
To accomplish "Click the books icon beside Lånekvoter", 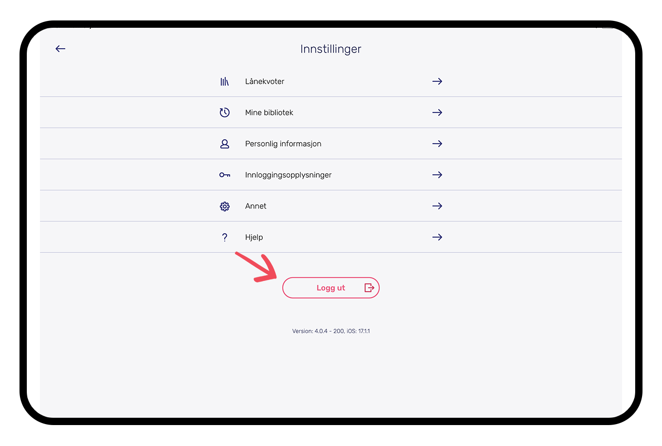I will [225, 81].
